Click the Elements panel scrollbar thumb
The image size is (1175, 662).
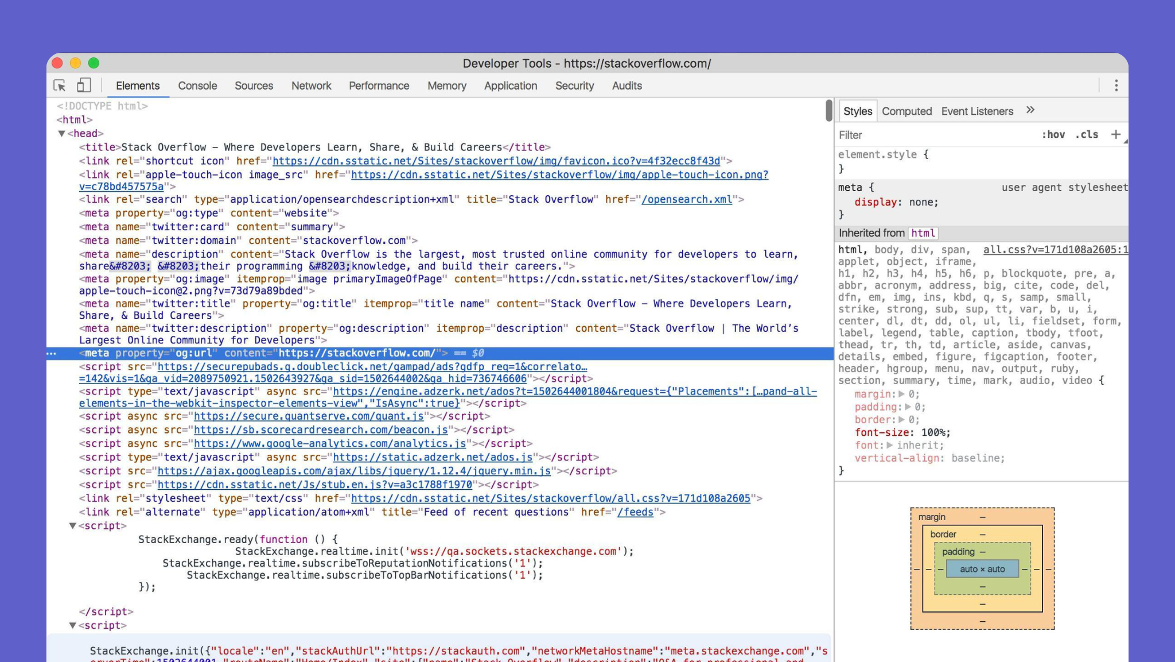tap(828, 110)
